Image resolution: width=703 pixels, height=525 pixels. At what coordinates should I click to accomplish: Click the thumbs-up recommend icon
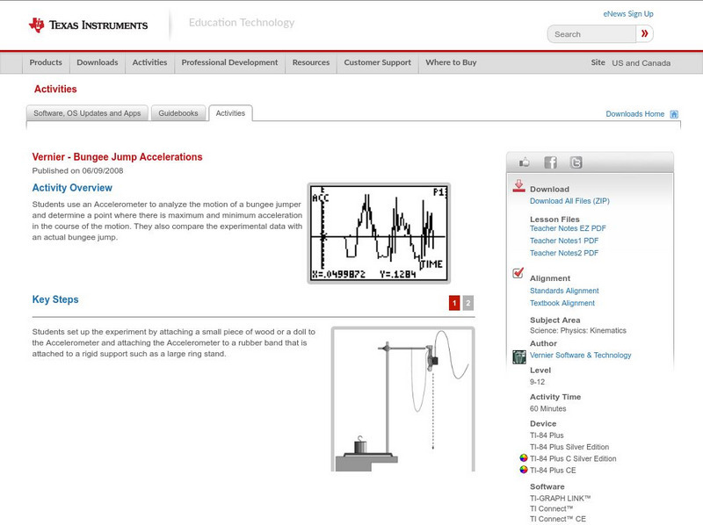(x=525, y=162)
